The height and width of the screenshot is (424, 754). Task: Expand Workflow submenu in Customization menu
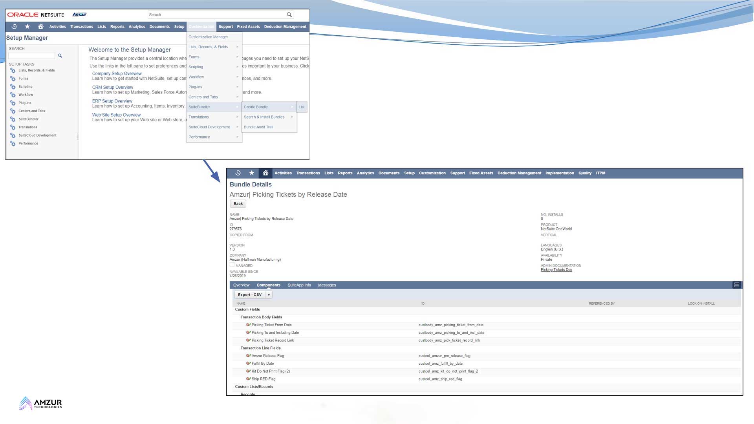tap(237, 77)
